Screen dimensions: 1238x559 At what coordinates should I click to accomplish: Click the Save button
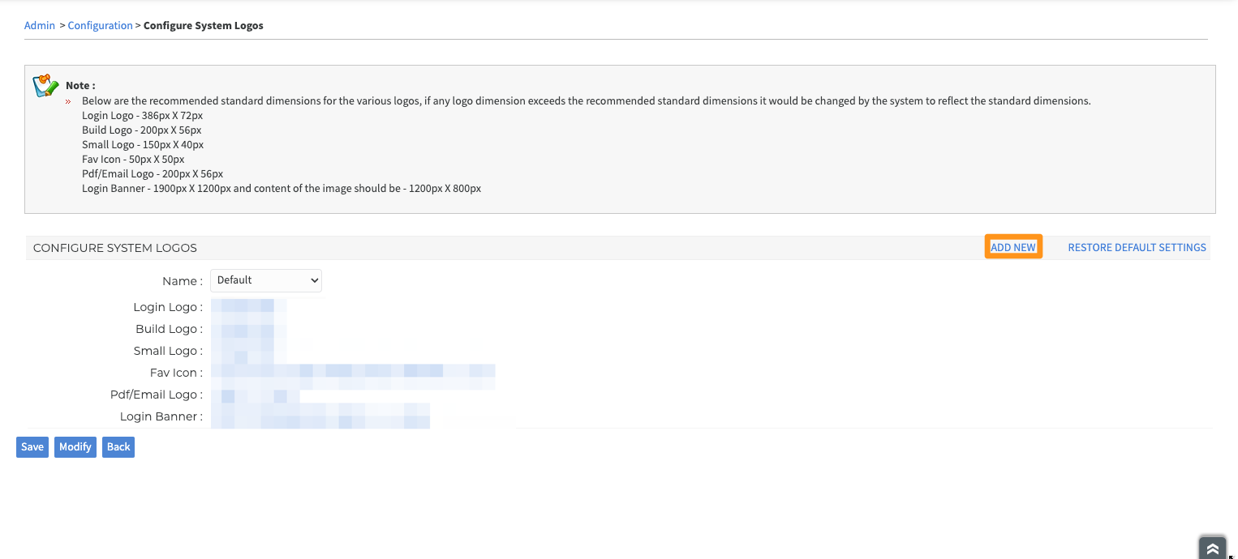[x=32, y=447]
